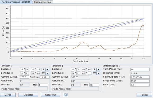The height and width of the screenshot is (98, 153).
Task: Click the Hci input field
Action: pos(43,85)
